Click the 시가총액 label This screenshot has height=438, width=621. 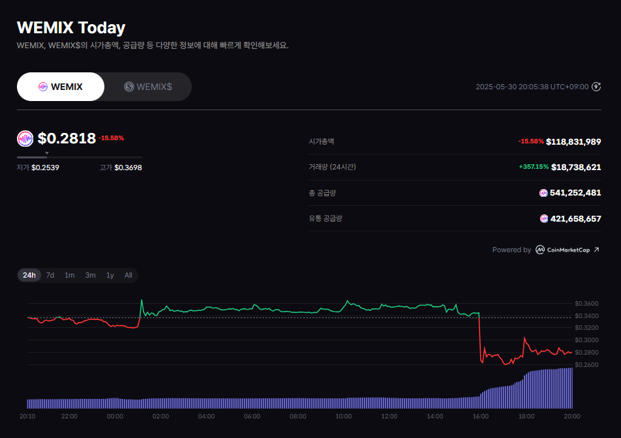(x=321, y=141)
